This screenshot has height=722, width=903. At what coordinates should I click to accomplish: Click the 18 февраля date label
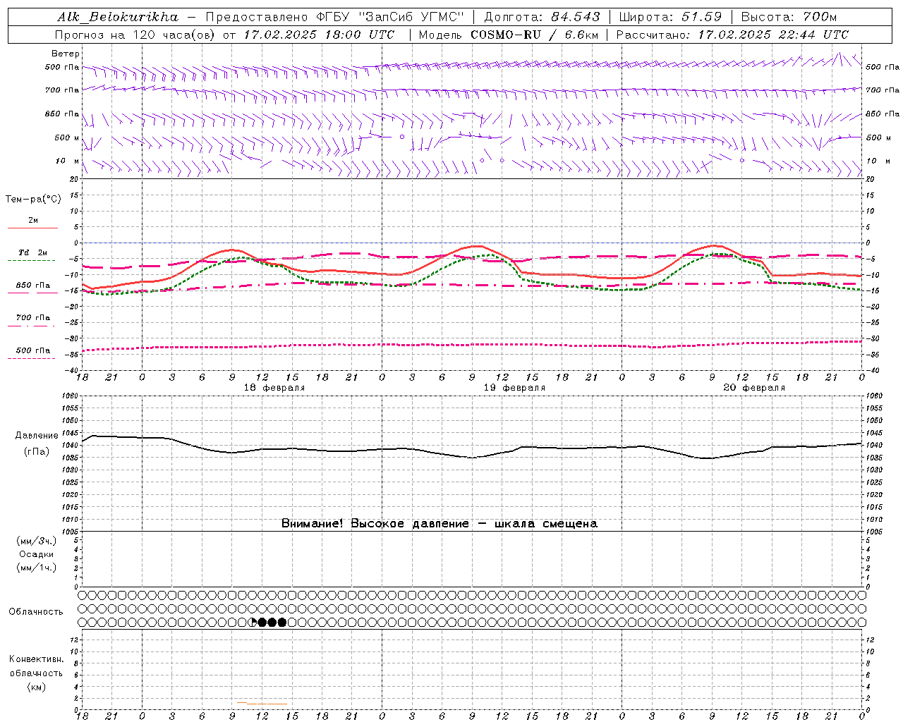[x=274, y=388]
